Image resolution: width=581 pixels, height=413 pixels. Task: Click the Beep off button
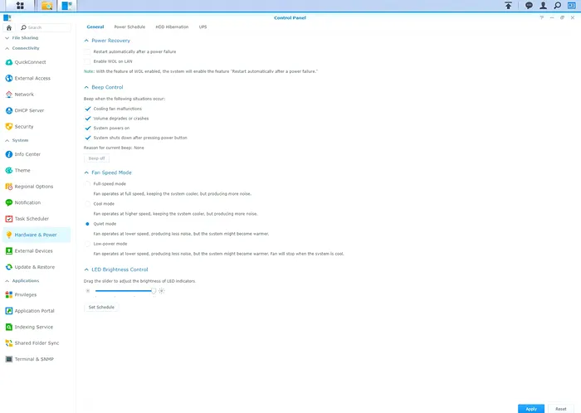[97, 158]
